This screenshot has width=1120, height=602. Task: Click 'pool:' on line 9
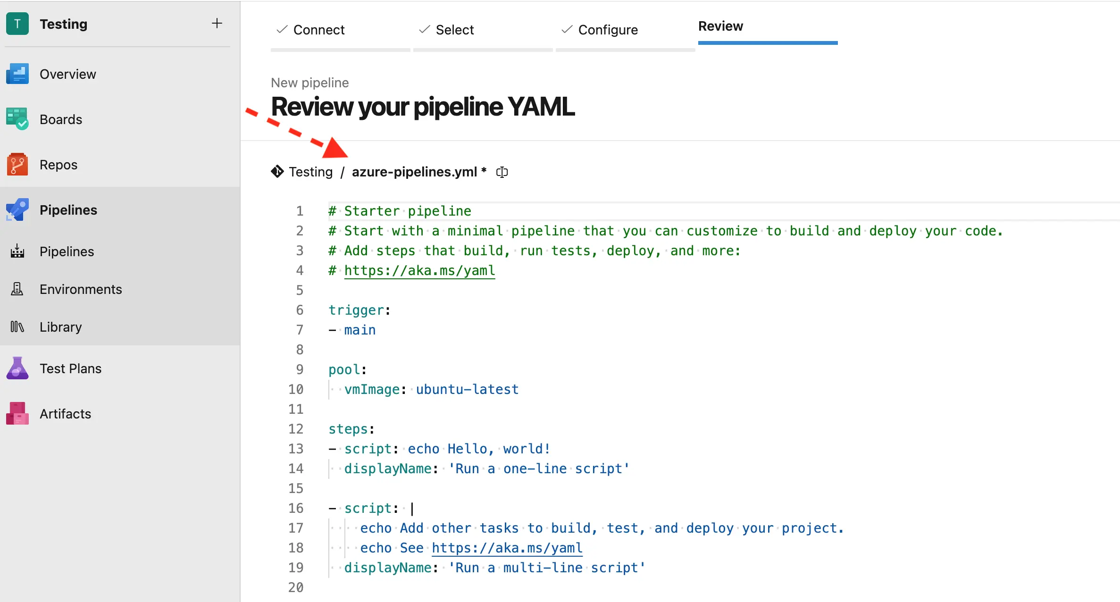347,369
